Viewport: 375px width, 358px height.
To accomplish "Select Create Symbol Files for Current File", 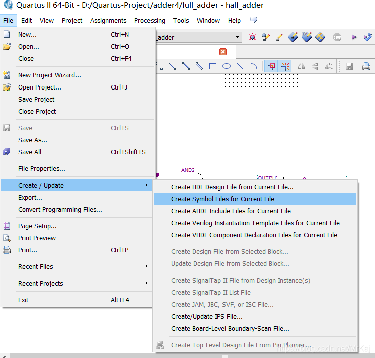I will tap(255, 199).
